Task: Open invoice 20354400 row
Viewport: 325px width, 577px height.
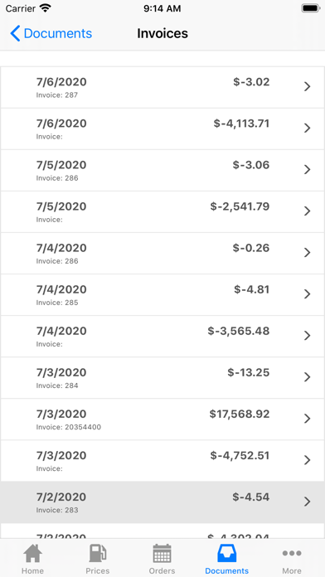Action: (162, 419)
